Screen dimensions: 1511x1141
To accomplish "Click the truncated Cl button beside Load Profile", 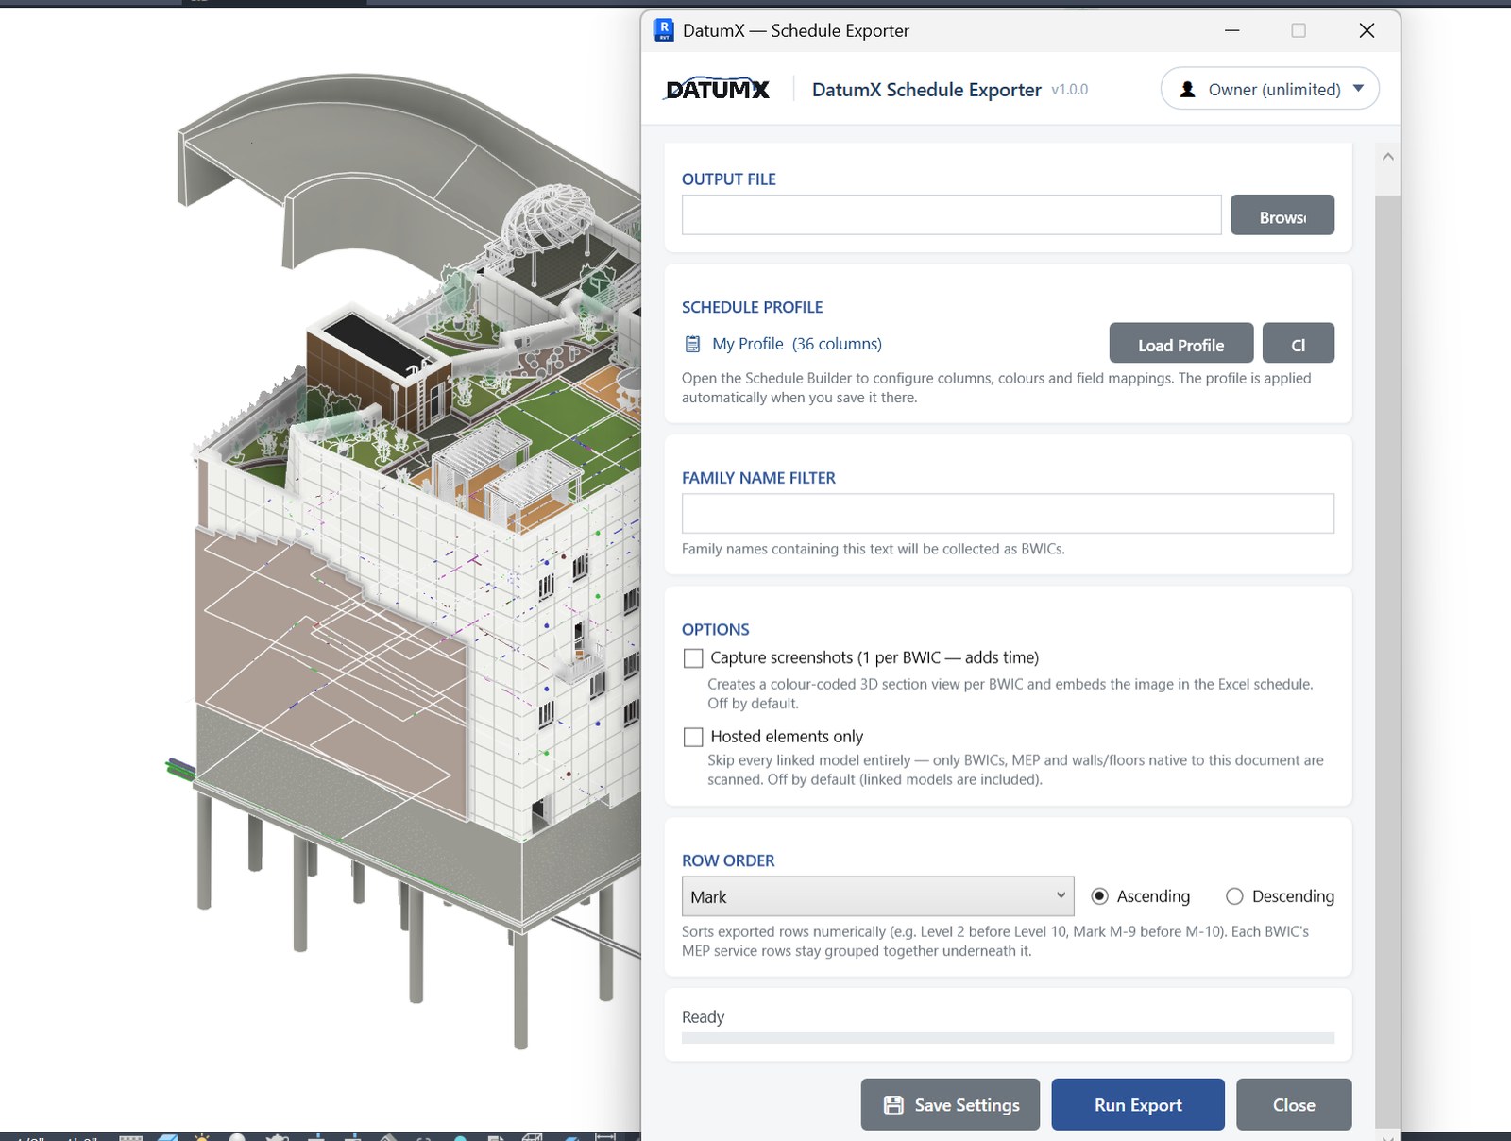I will (1298, 343).
